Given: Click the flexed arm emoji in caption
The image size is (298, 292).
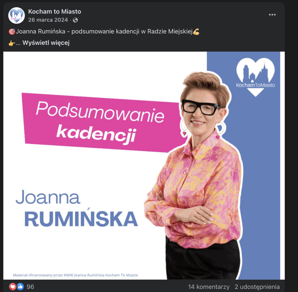Looking at the screenshot, I should click(x=196, y=31).
